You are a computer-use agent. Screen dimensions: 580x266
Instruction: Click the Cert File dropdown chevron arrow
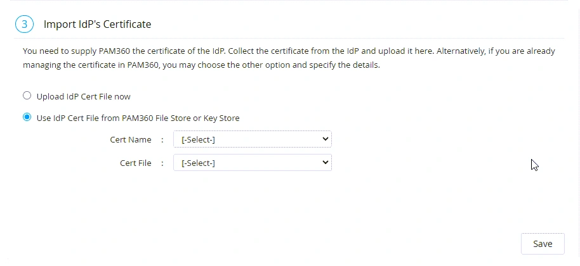[x=325, y=163]
